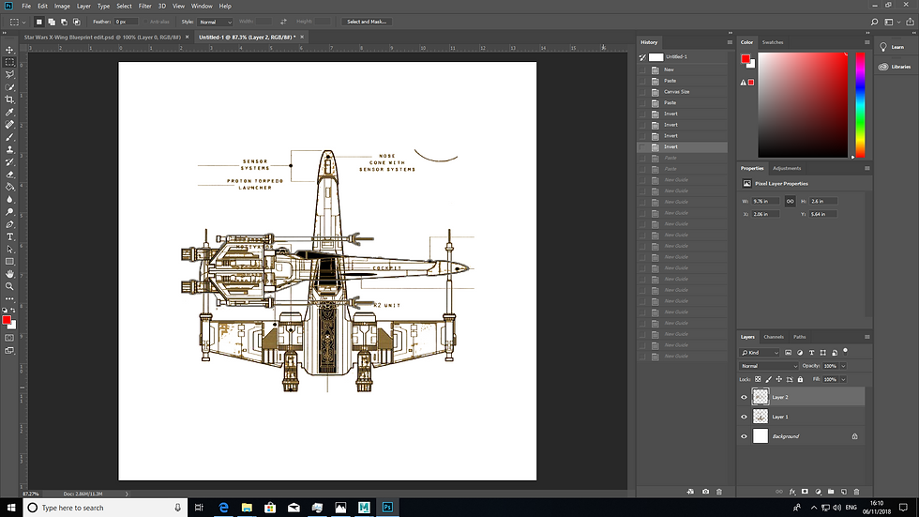Select the Eyedropper tool

9,112
